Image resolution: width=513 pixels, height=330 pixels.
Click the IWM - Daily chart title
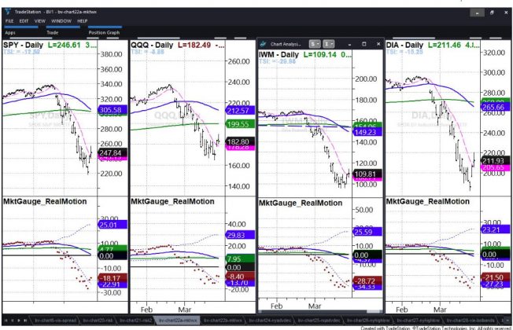(x=279, y=54)
